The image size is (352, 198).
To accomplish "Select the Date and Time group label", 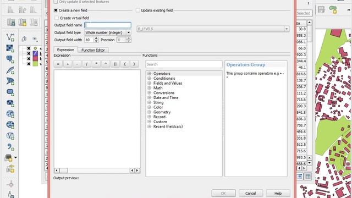I will coord(166,98).
